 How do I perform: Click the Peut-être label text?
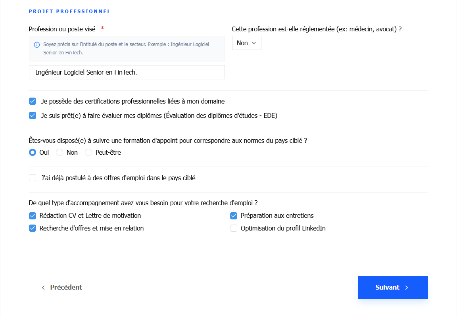pyautogui.click(x=108, y=152)
